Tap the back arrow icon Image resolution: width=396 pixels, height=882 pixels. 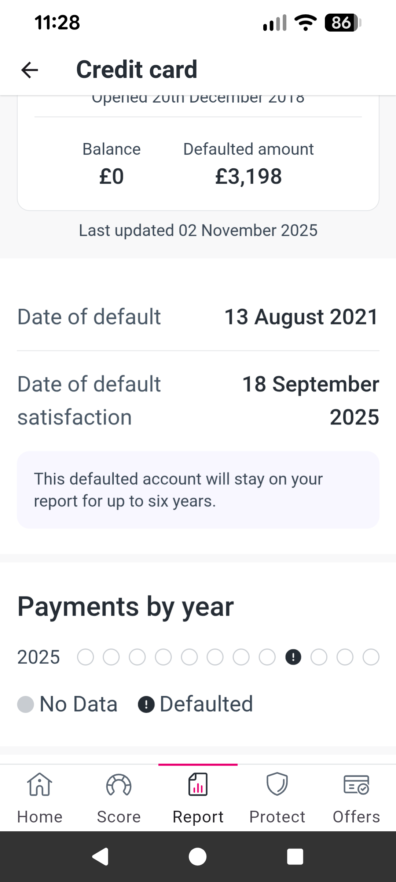pos(30,70)
